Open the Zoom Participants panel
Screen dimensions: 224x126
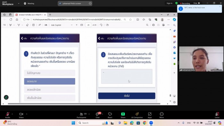pyautogui.click(x=81, y=115)
